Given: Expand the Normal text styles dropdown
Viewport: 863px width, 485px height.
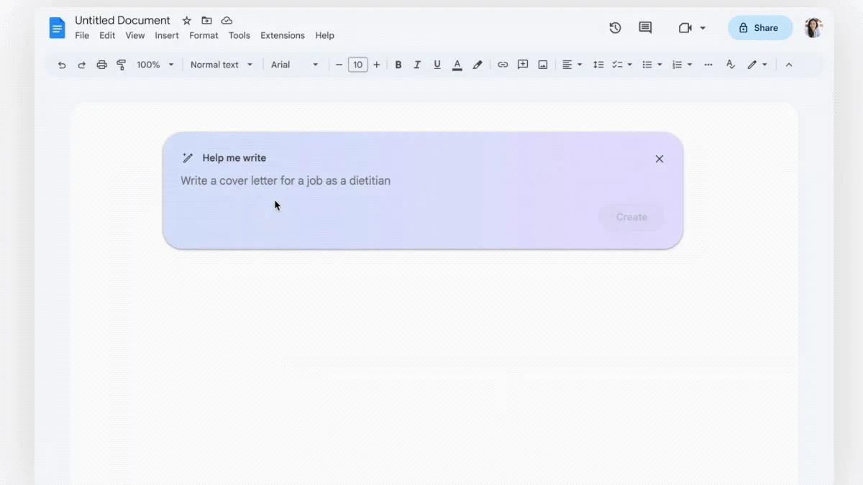Looking at the screenshot, I should pos(221,65).
